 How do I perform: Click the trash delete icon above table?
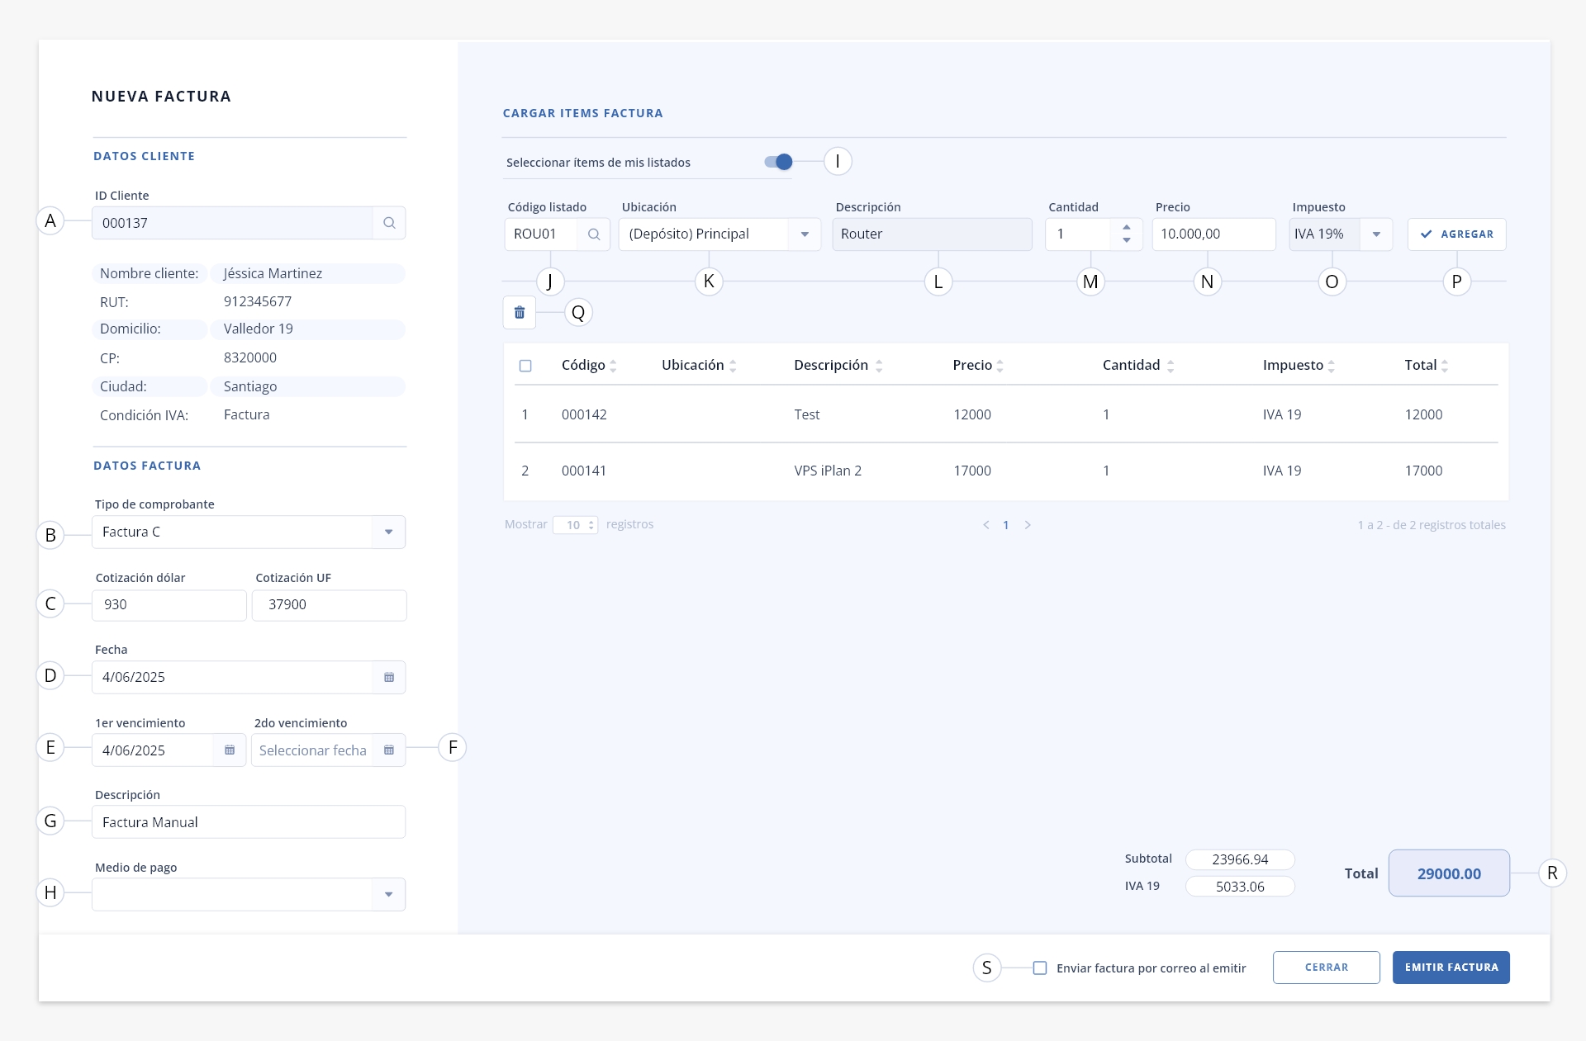tap(520, 313)
